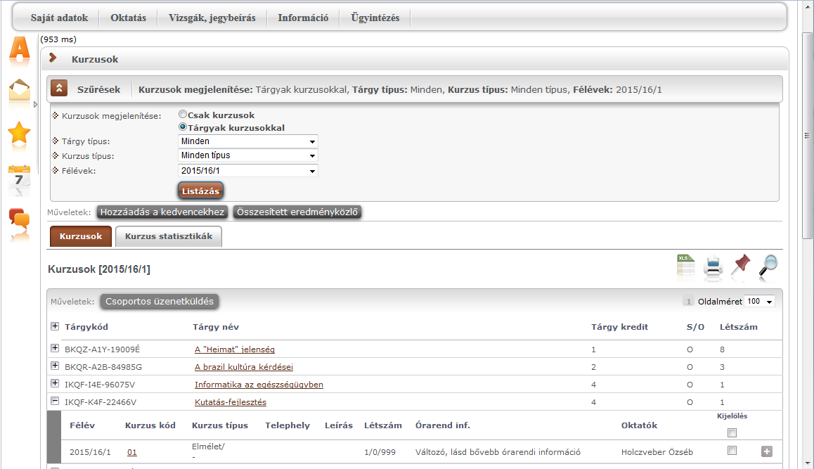Open the Vizsgák, jegybeírás menu
The width and height of the screenshot is (814, 469).
(x=212, y=18)
